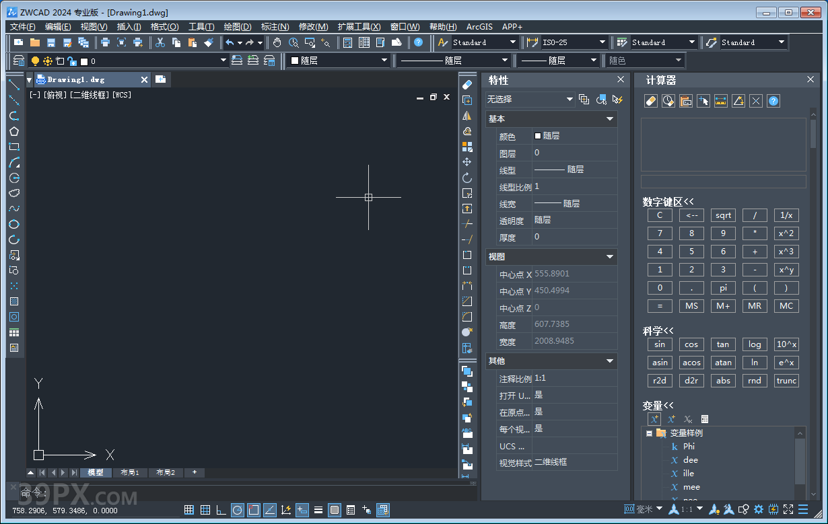Open the 无选择 selection dropdown
The height and width of the screenshot is (524, 828).
pyautogui.click(x=570, y=100)
